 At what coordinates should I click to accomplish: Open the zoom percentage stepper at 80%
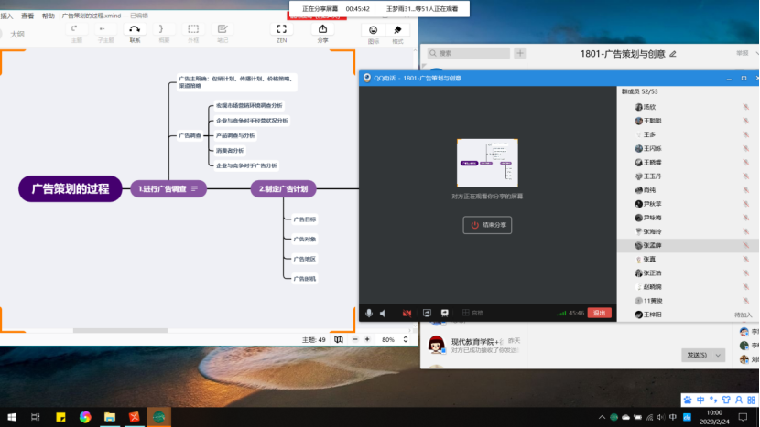(x=405, y=339)
